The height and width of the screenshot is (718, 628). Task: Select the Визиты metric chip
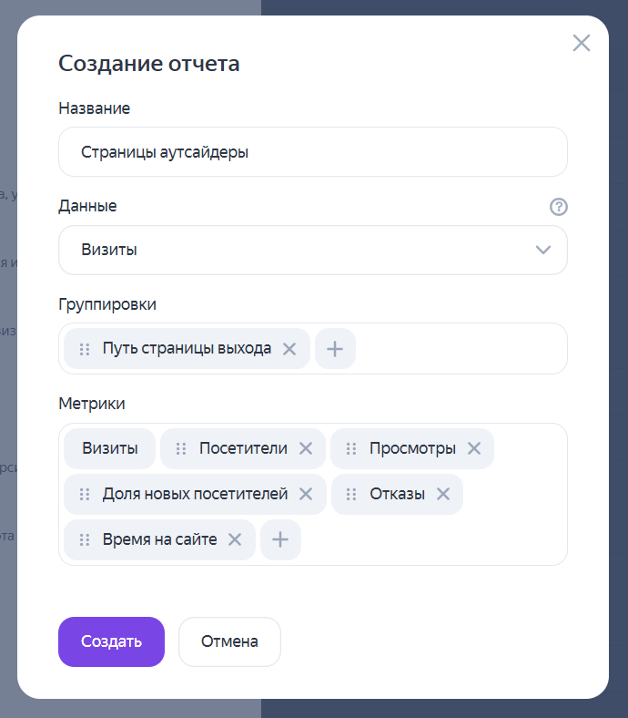[x=110, y=448]
